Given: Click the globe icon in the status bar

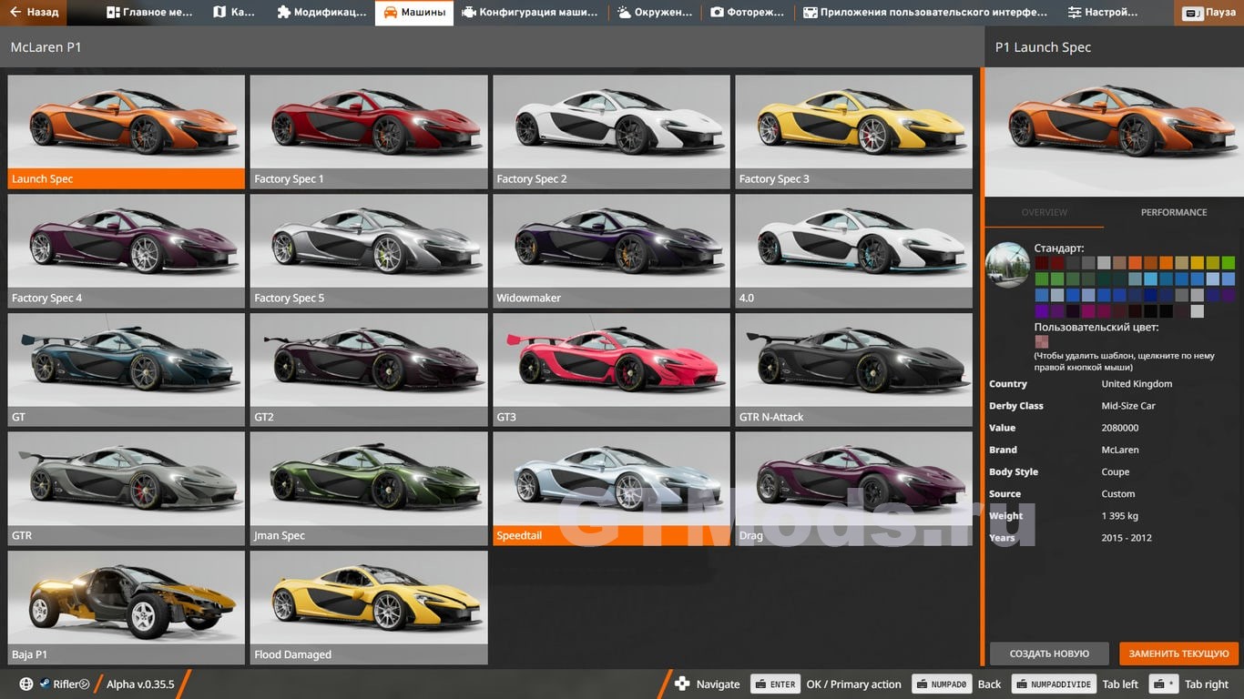Looking at the screenshot, I should tap(26, 684).
